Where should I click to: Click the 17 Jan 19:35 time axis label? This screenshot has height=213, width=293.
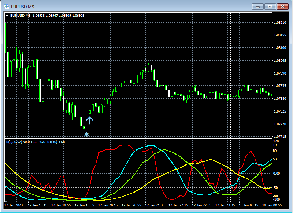pyautogui.click(x=85, y=205)
